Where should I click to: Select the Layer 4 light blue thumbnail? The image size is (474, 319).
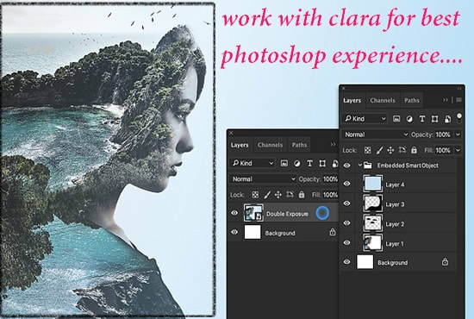(372, 184)
